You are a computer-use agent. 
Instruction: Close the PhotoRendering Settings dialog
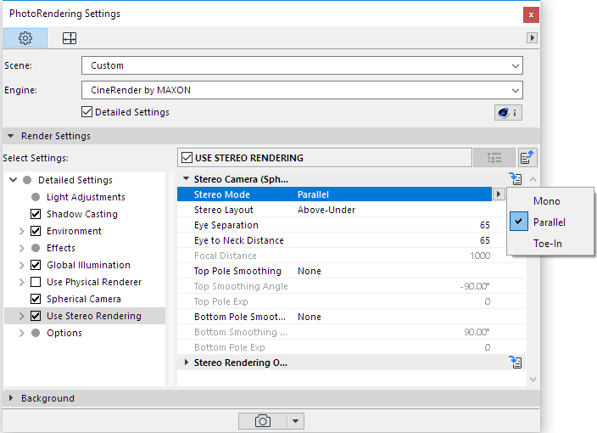click(531, 15)
